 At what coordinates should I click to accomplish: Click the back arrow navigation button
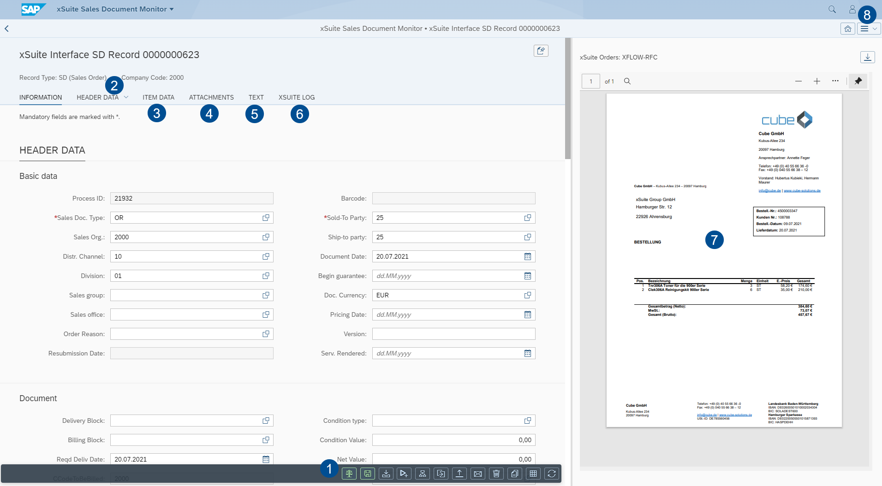(x=7, y=29)
